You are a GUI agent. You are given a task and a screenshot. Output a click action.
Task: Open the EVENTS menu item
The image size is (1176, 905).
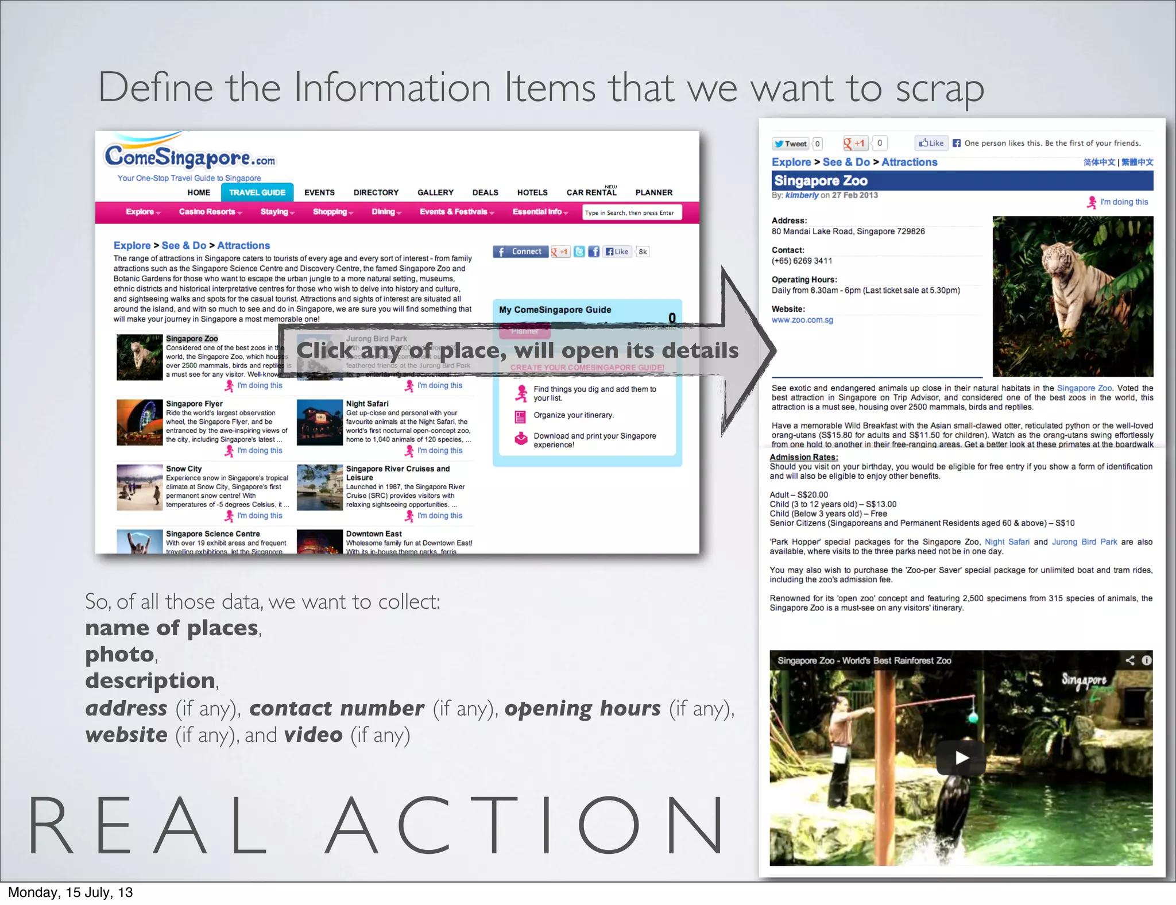[x=319, y=192]
